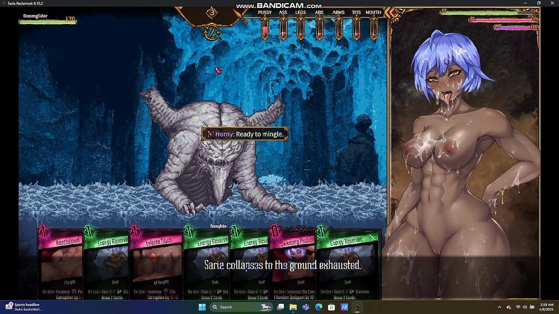Open Microsoft Edge from the taskbar
The image size is (559, 314).
pos(319,307)
